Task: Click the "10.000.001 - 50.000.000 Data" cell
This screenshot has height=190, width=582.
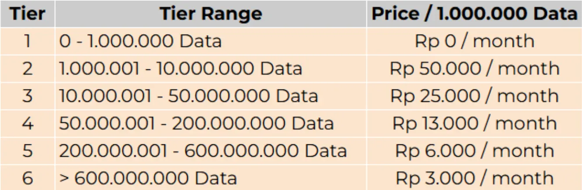Action: coord(189,96)
